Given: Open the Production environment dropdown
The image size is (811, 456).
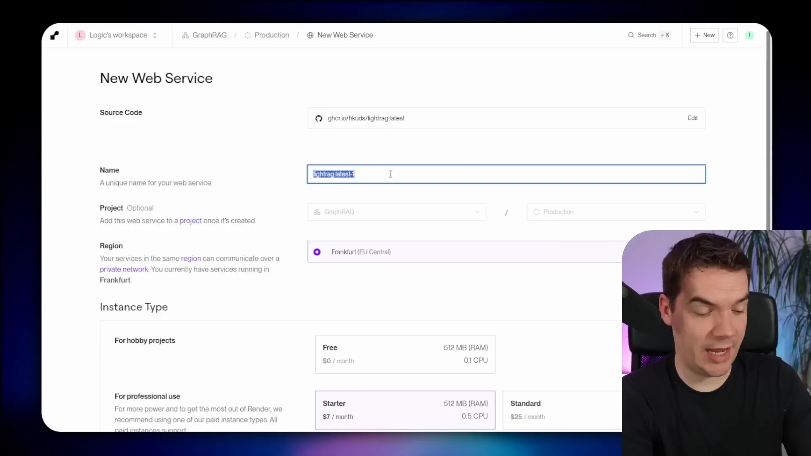Looking at the screenshot, I should [616, 212].
